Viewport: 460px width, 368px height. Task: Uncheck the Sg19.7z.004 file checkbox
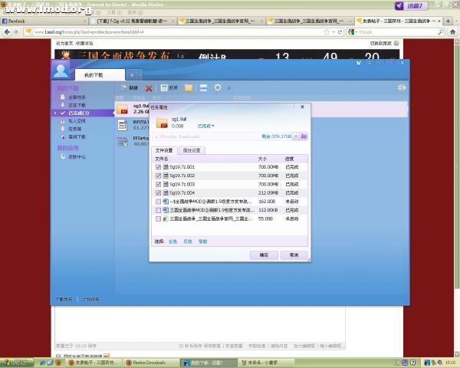159,192
